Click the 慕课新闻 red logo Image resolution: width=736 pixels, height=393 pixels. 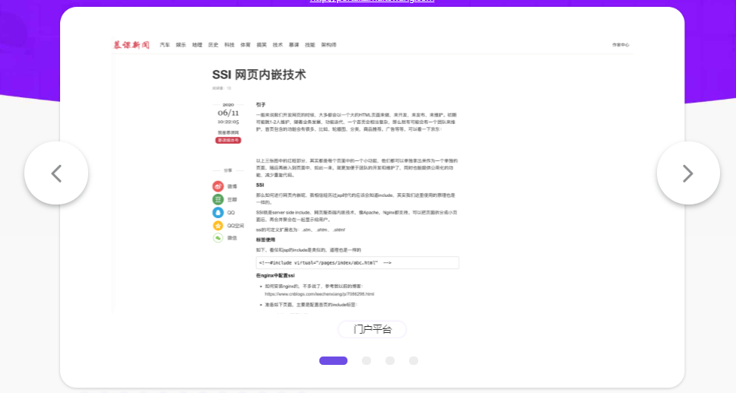click(131, 45)
